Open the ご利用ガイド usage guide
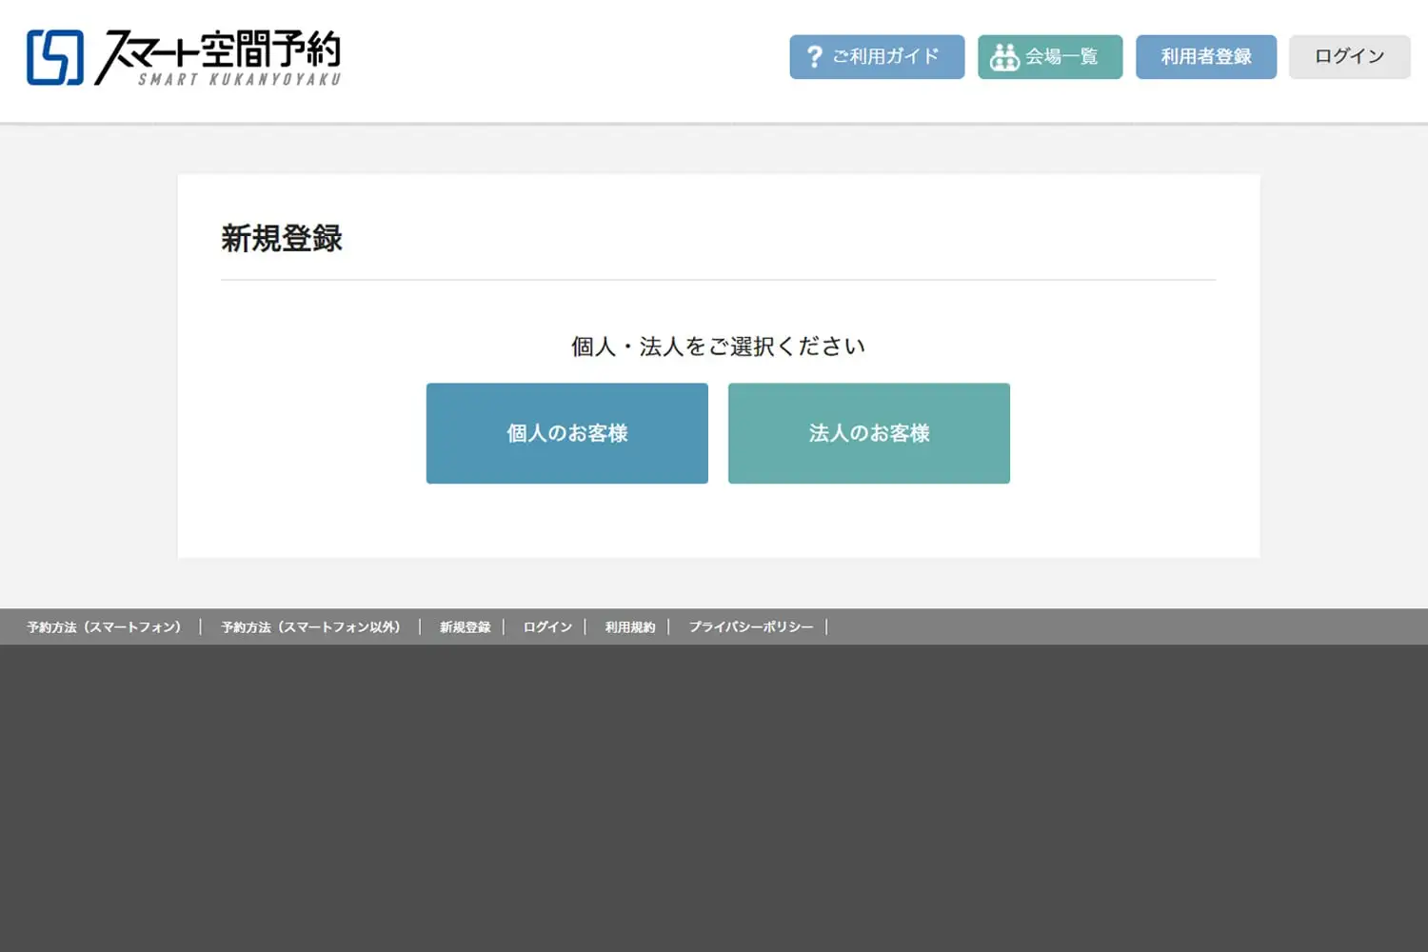Image resolution: width=1428 pixels, height=952 pixels. (x=877, y=57)
